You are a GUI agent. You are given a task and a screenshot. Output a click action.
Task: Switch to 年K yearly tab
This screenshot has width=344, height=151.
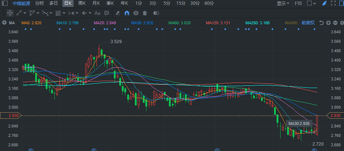pyautogui.click(x=124, y=3)
